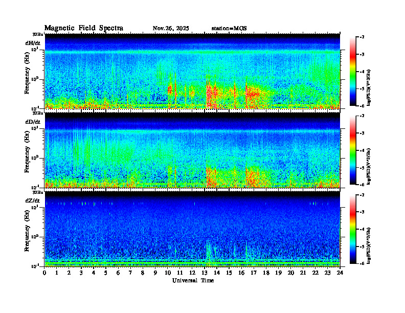This screenshot has height=313, width=405.
Task: Click the hour 19 tick label
Action: [x=278, y=273]
